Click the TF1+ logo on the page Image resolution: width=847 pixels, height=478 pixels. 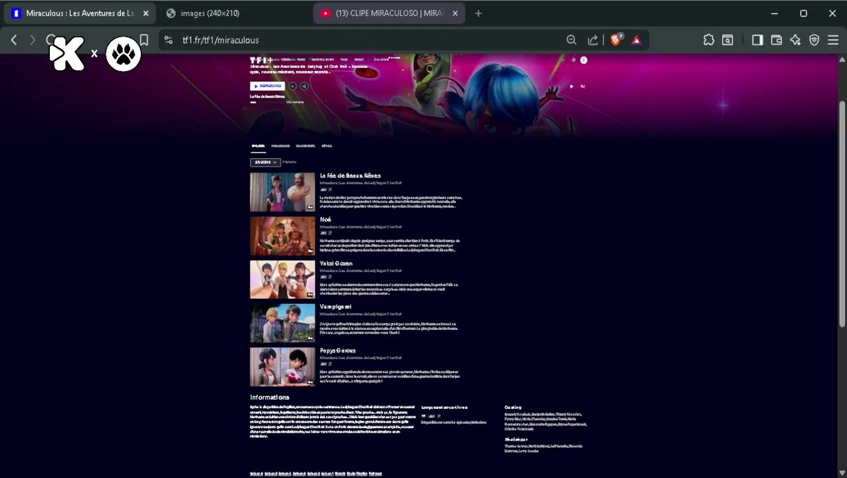point(261,60)
